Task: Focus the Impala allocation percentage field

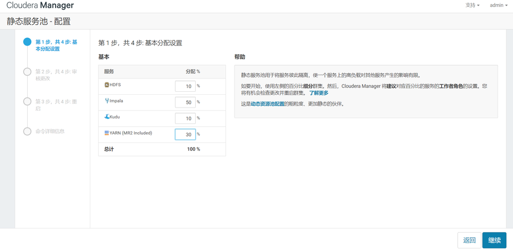Action: [x=185, y=102]
